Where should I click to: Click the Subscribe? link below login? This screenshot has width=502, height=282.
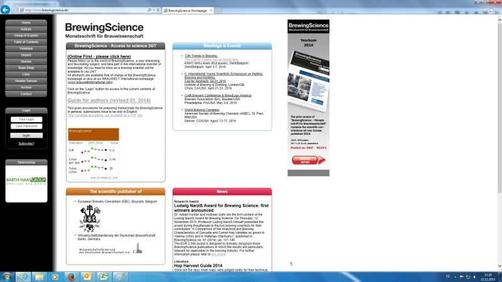(x=26, y=144)
